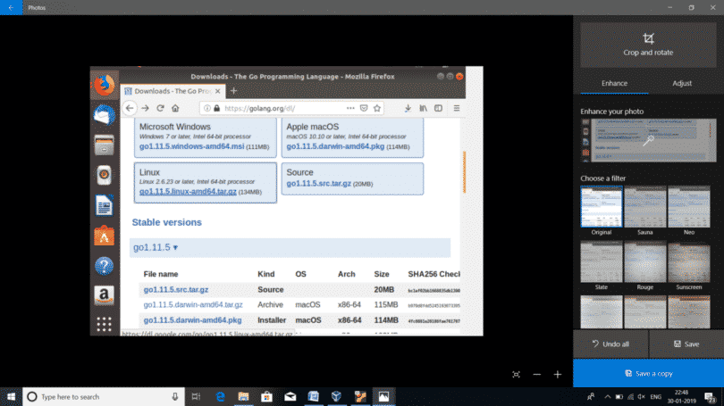Click the pictured Firefox downloads arrow icon

pyautogui.click(x=408, y=108)
